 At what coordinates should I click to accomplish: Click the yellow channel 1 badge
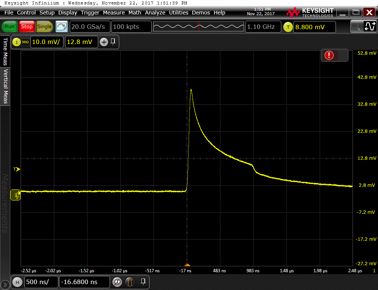pos(17,42)
